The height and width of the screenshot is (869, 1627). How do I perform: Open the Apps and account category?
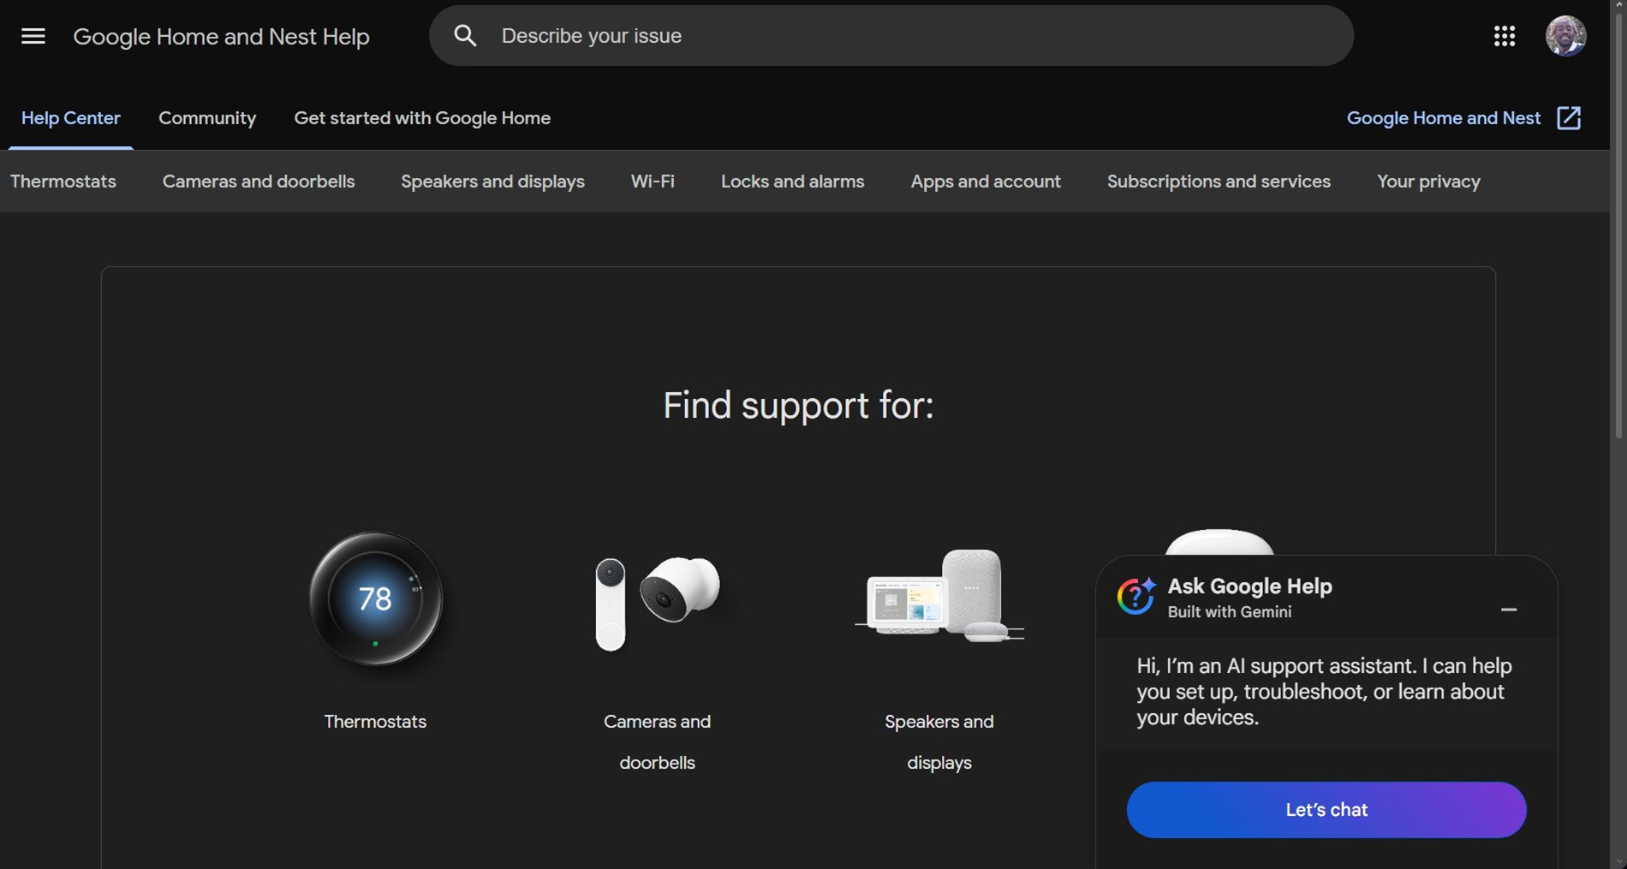click(x=986, y=182)
